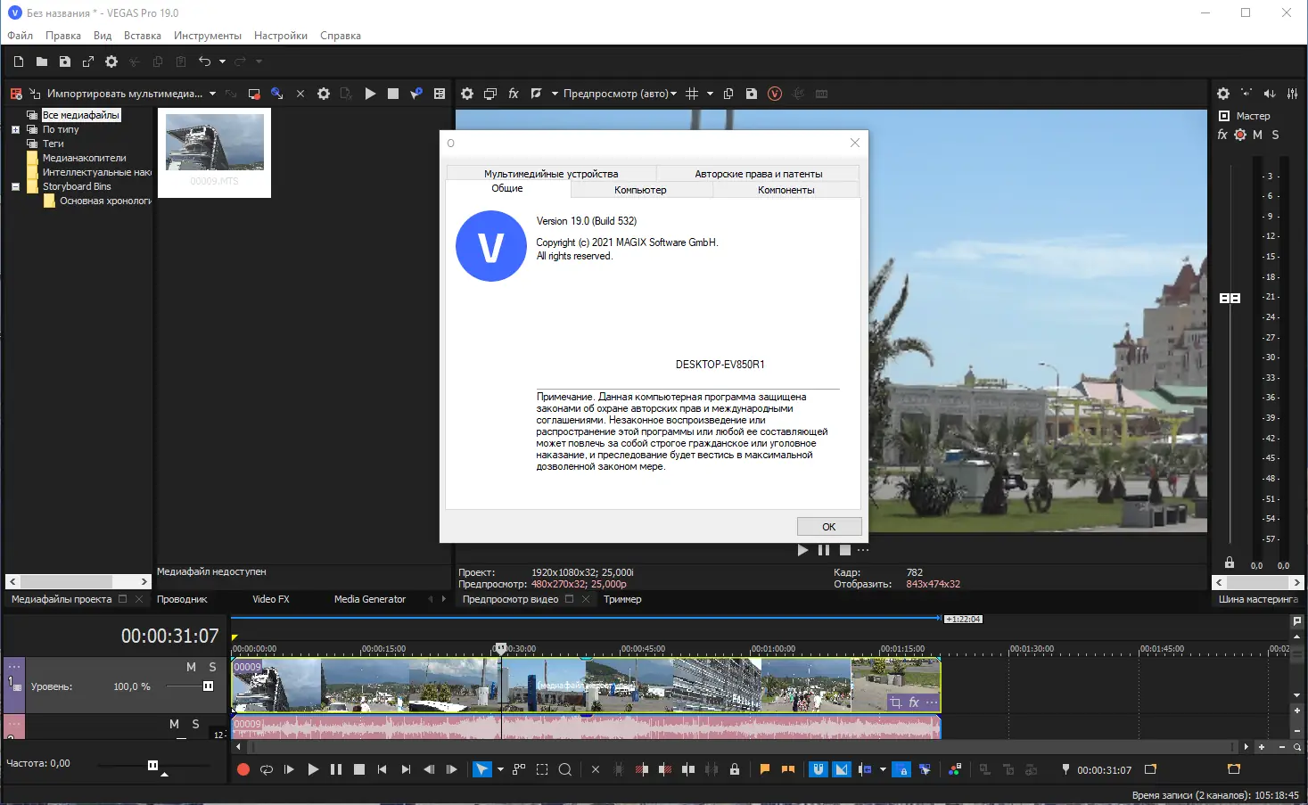
Task: Save preview snapshot to file
Action: [x=752, y=94]
